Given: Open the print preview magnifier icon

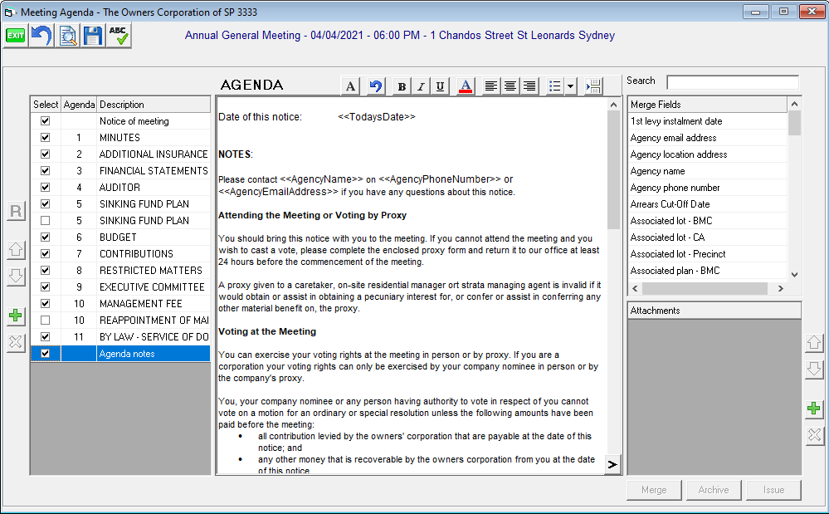Looking at the screenshot, I should [66, 35].
